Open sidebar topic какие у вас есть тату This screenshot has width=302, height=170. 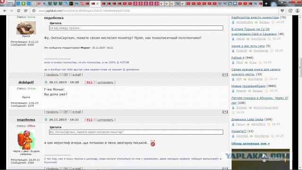coord(248,46)
